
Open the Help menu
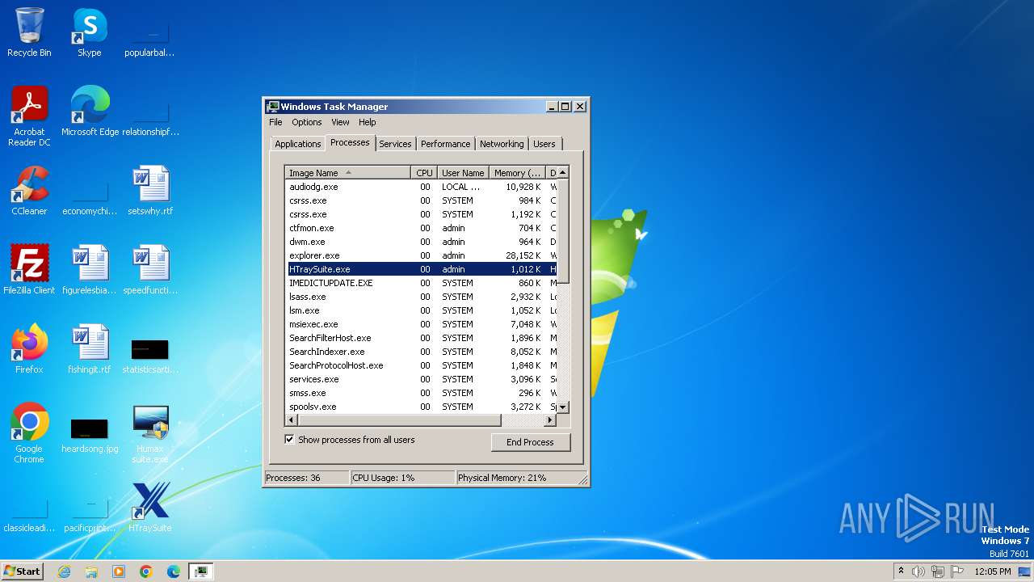pyautogui.click(x=368, y=122)
